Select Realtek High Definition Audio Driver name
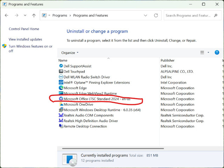 91,121
